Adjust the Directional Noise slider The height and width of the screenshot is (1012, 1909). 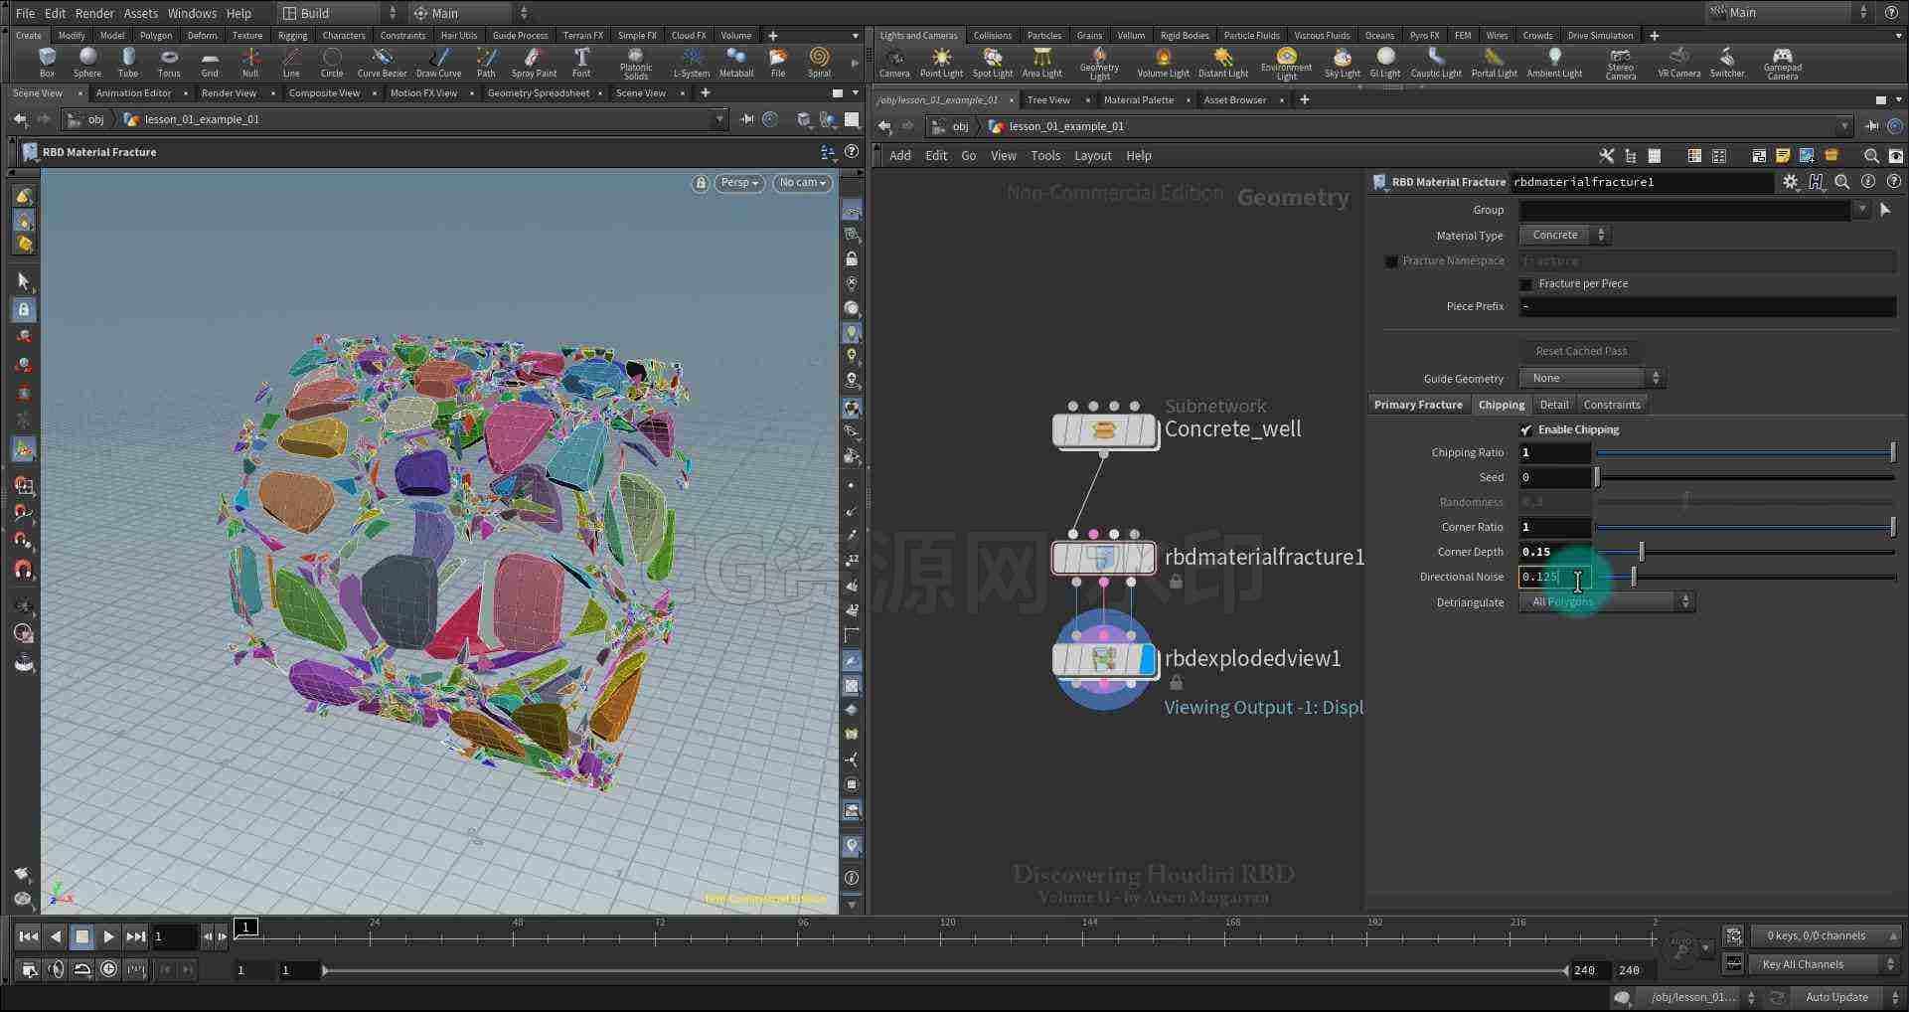(x=1746, y=577)
